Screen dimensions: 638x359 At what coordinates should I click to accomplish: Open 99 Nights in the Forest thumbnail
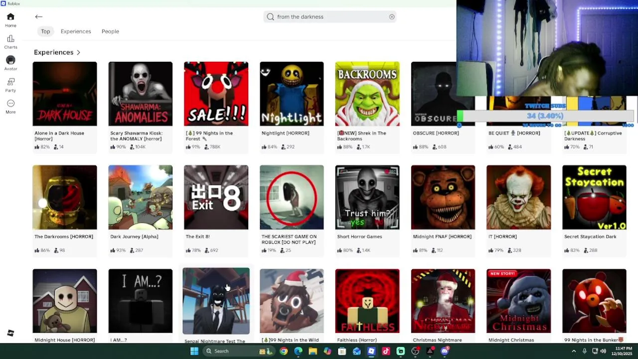216,94
